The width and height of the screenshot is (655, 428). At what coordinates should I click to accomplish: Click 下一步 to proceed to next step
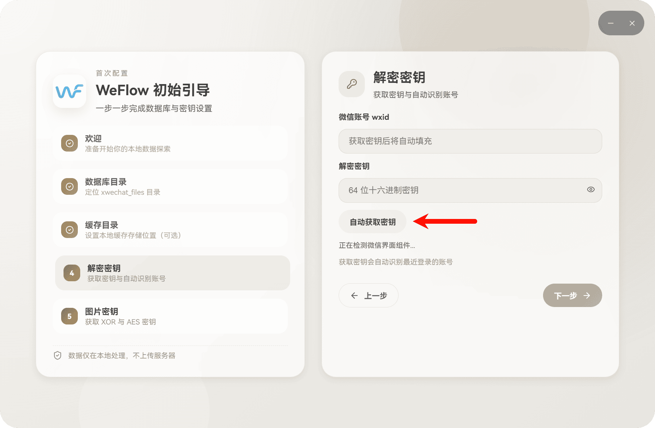(572, 295)
